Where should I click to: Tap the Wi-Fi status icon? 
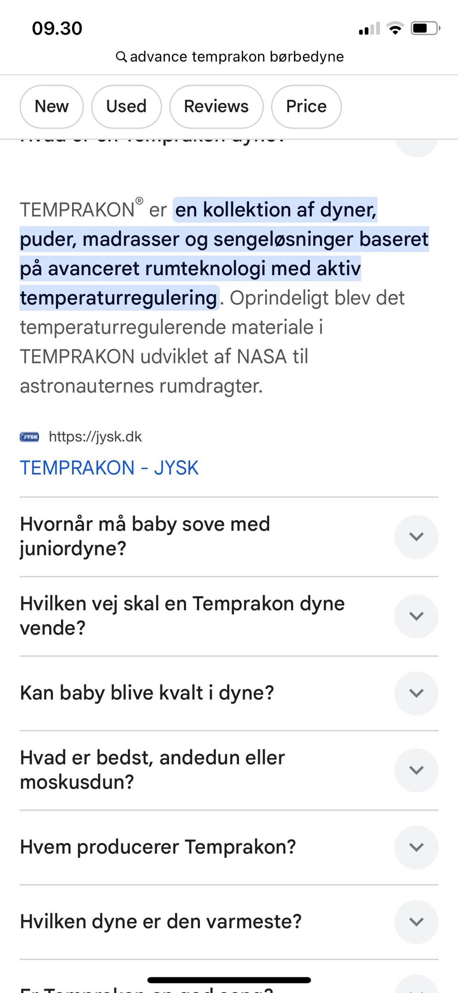[x=395, y=29]
